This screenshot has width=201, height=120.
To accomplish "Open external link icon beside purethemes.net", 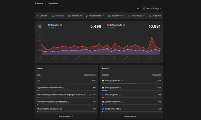I will [121, 109].
